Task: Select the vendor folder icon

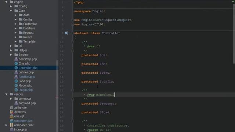Action: pos(11,94)
